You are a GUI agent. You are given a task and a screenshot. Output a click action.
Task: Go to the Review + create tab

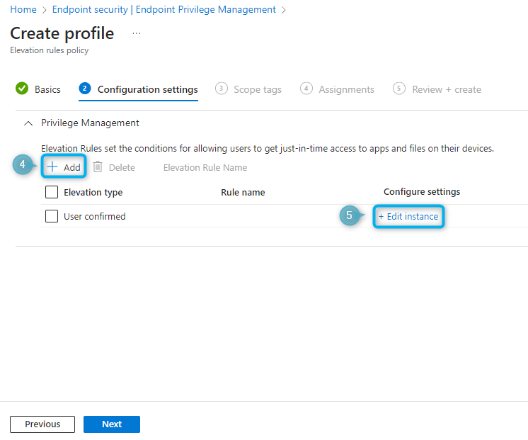pos(446,90)
